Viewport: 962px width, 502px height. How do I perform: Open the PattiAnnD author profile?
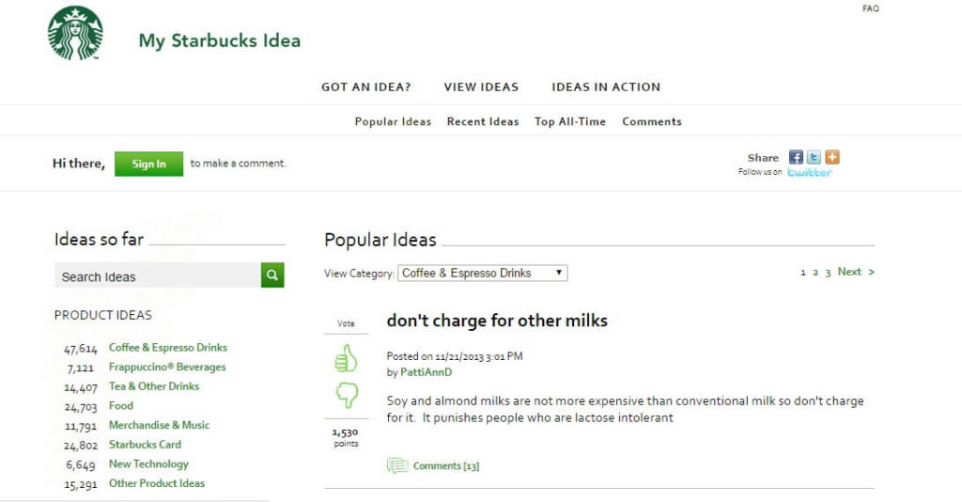(426, 372)
